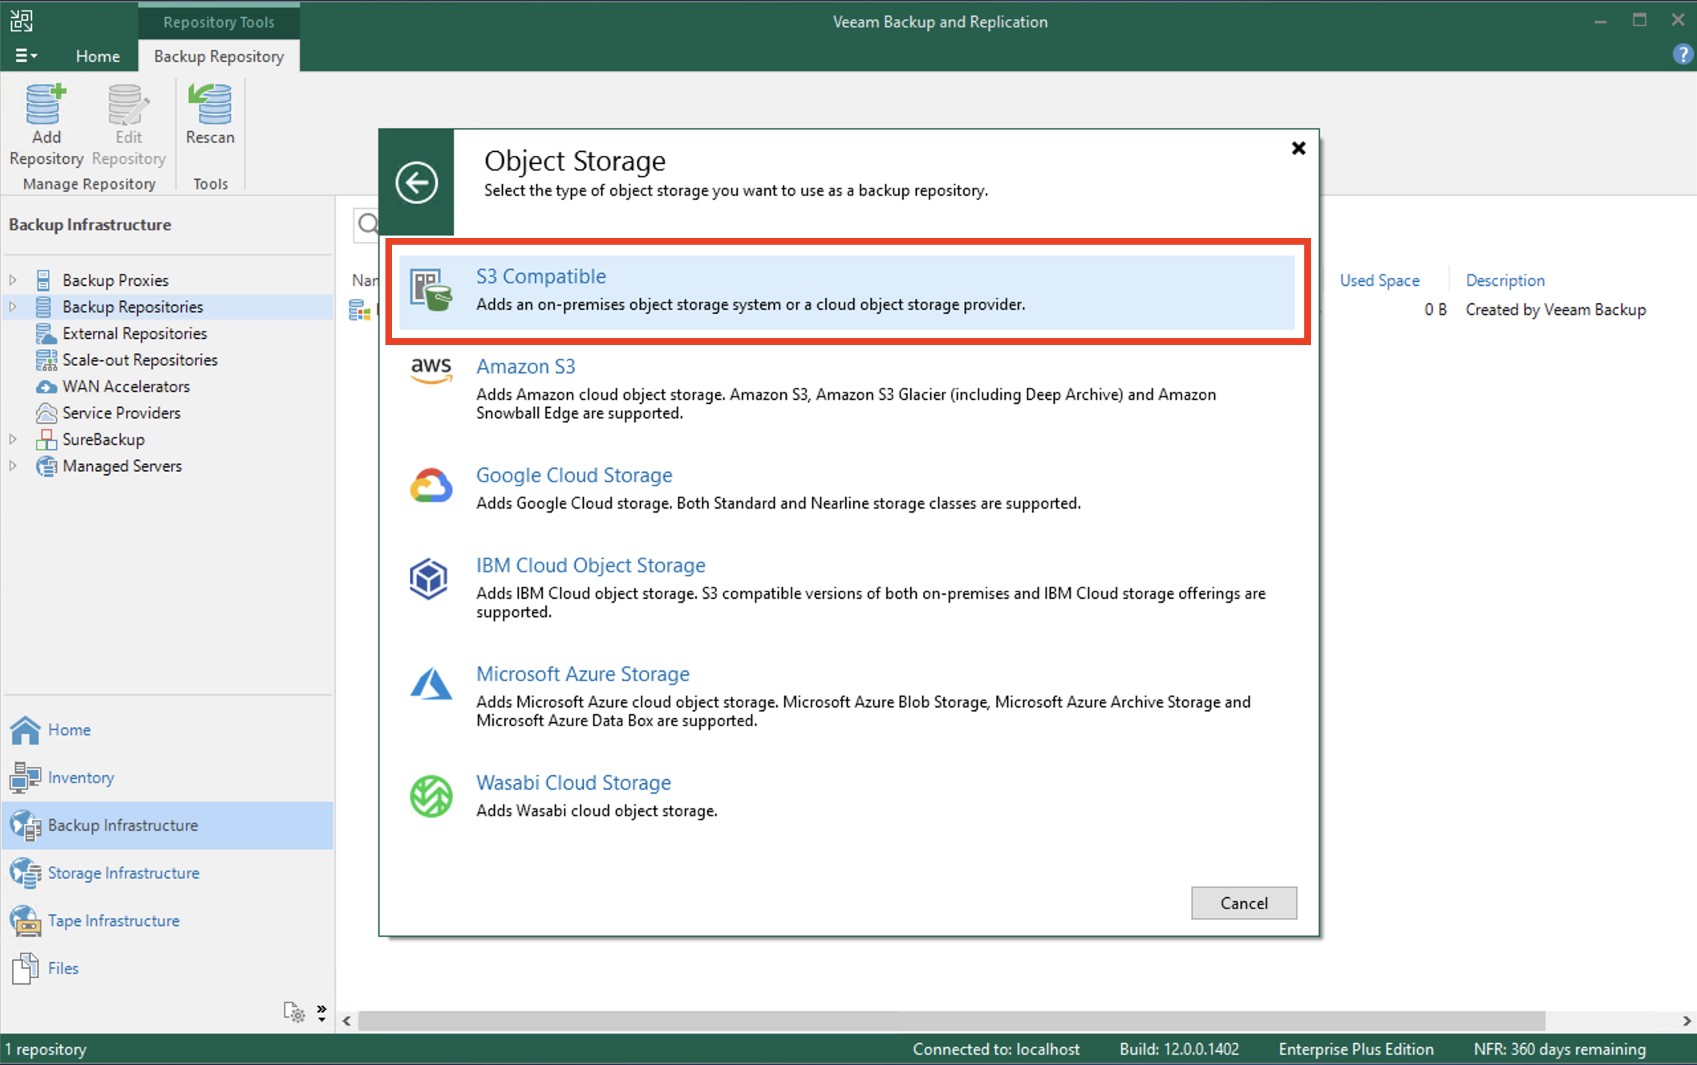Open the Backup Infrastructure navigation view
1697x1065 pixels.
tap(168, 826)
